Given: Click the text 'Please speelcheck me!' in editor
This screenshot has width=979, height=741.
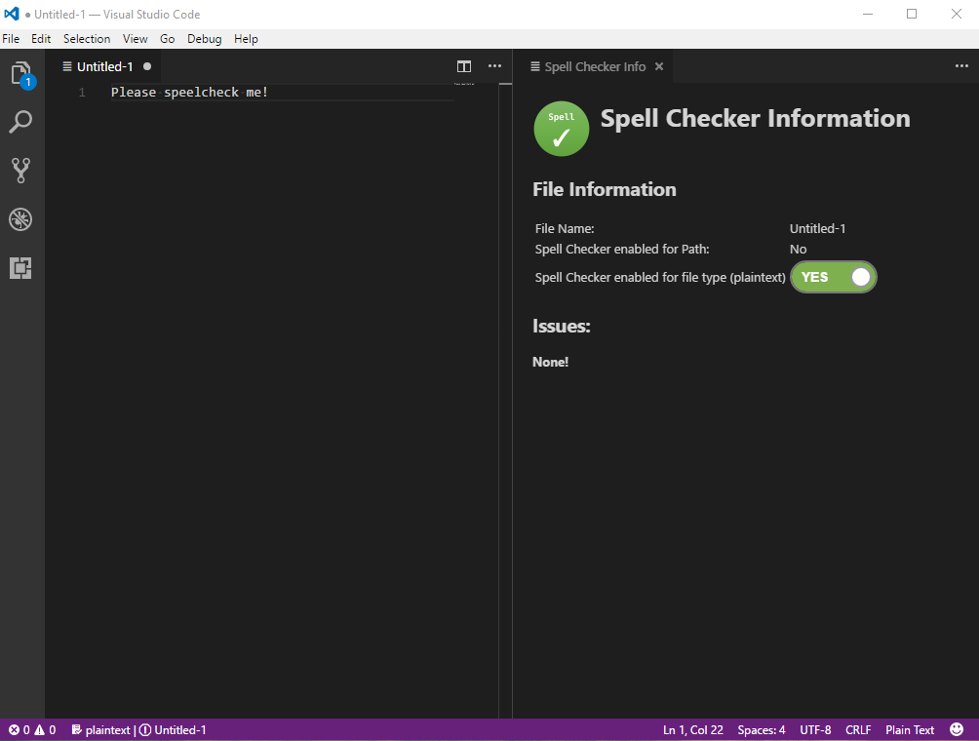Looking at the screenshot, I should pos(190,93).
